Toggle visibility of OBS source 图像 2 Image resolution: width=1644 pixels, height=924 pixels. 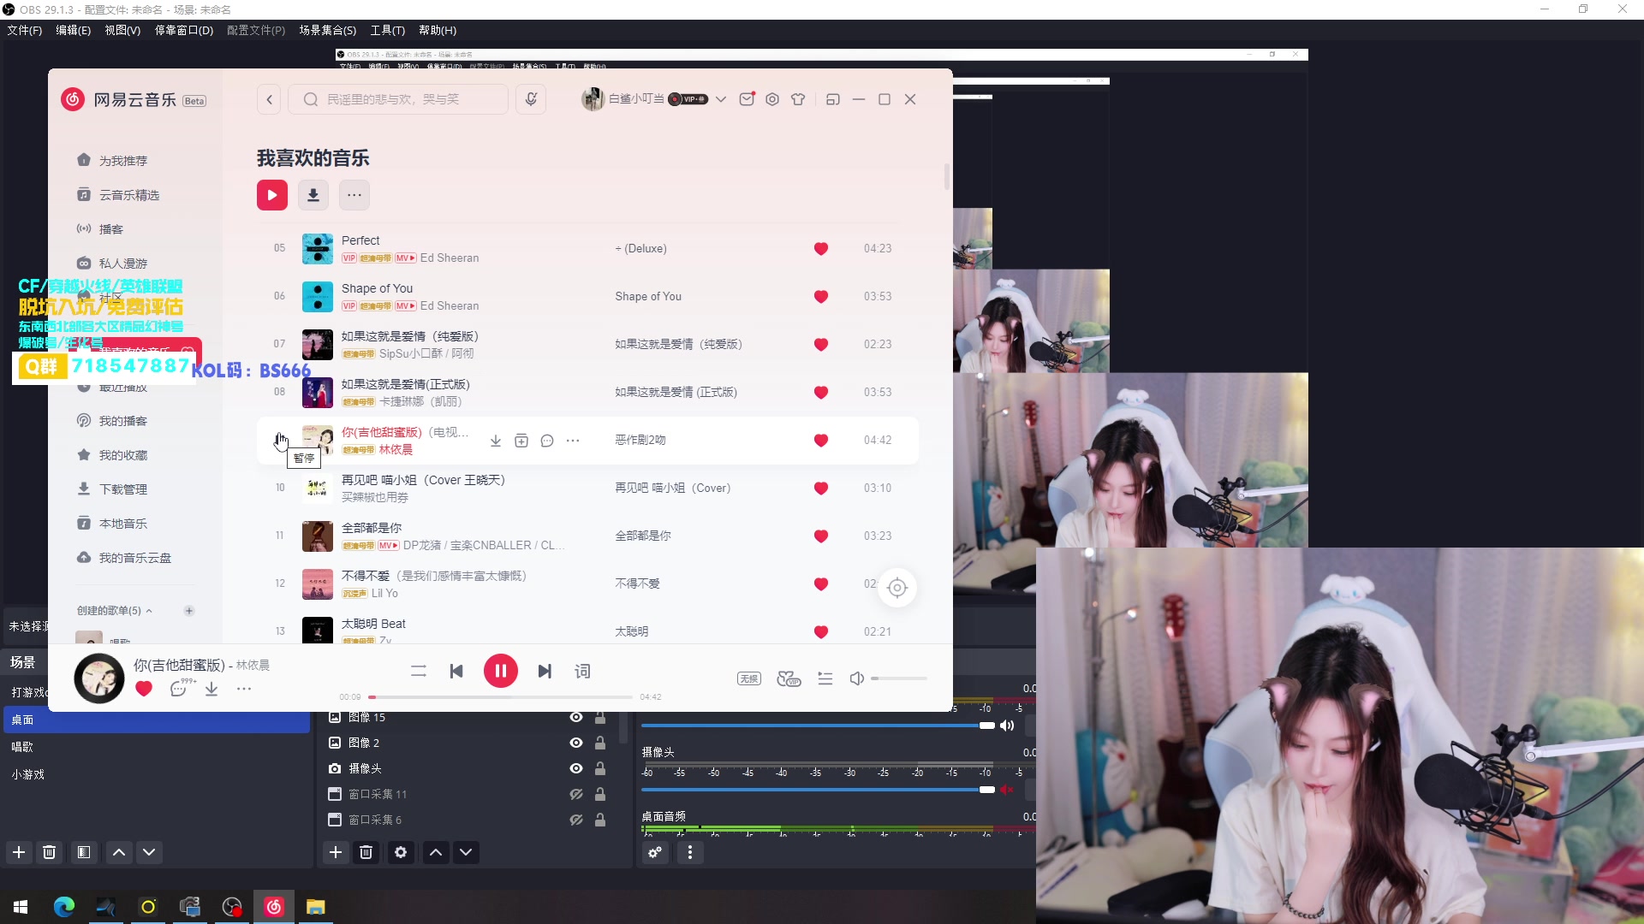[576, 743]
